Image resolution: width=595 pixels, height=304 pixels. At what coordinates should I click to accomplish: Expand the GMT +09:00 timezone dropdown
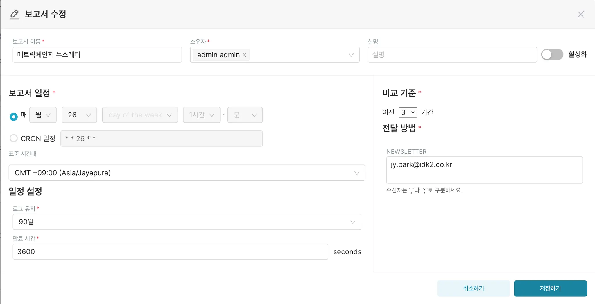[x=187, y=173]
